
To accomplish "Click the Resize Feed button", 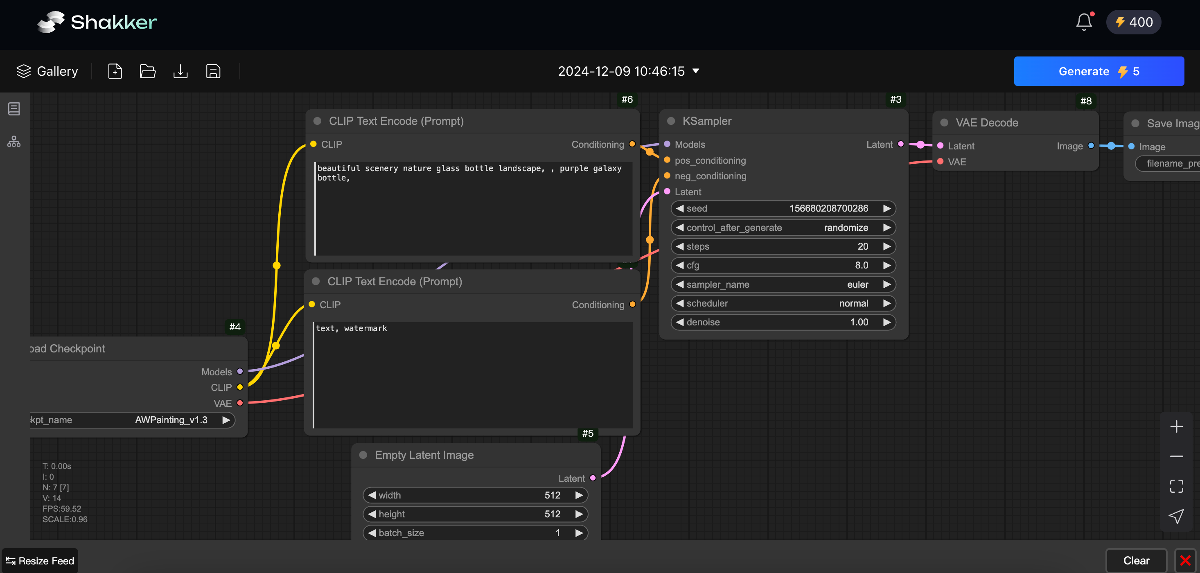I will pos(40,561).
